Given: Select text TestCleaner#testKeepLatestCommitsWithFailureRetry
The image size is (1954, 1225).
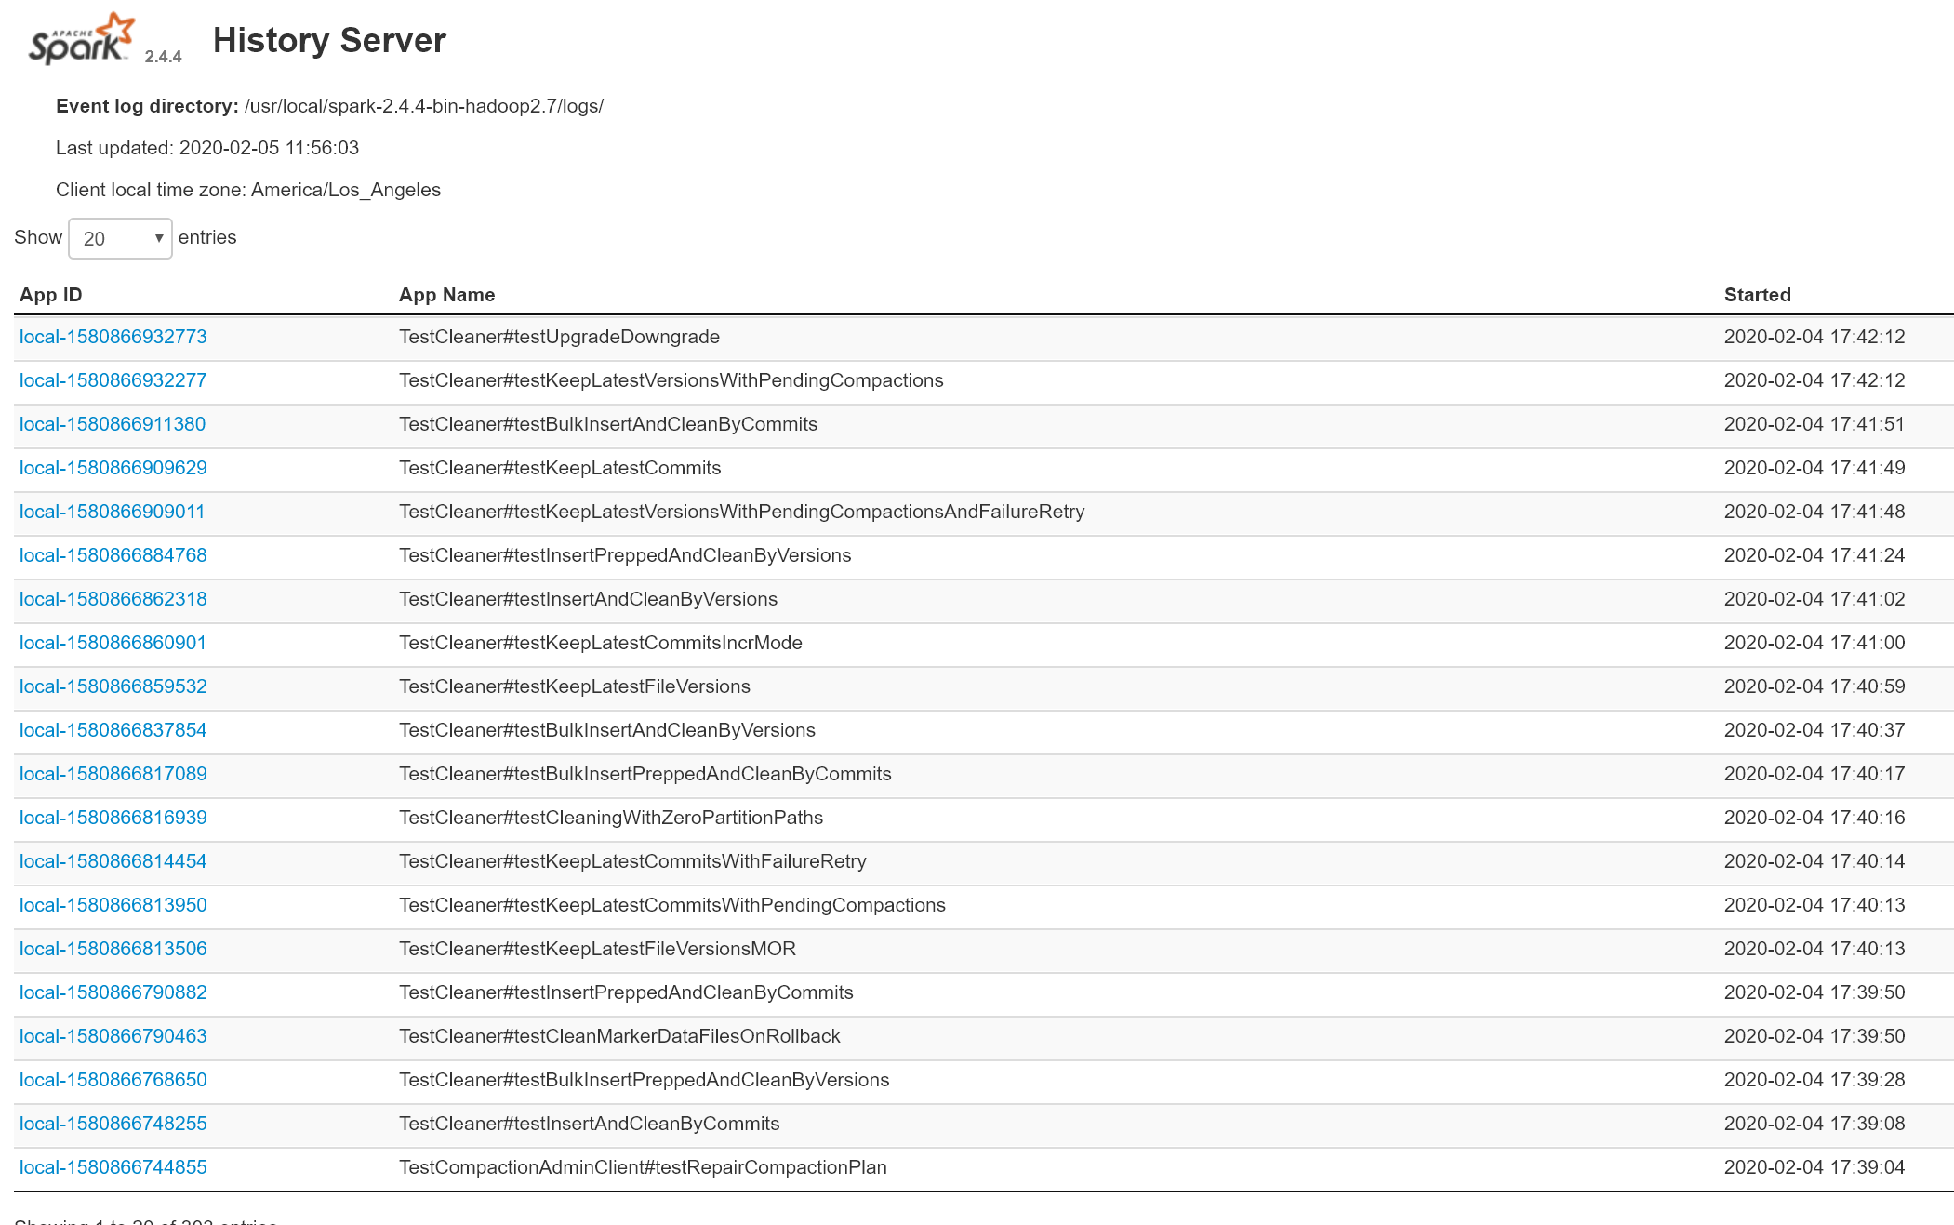Looking at the screenshot, I should click(x=632, y=861).
